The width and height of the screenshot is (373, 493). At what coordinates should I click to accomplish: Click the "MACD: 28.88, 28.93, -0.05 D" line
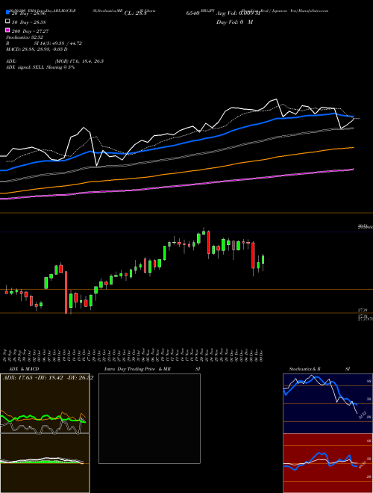point(37,49)
